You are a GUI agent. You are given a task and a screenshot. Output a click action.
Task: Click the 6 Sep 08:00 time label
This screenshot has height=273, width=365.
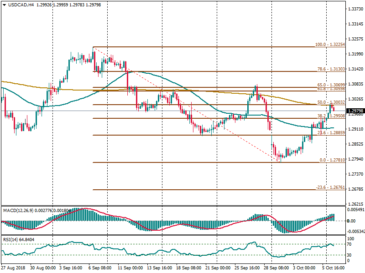point(100,269)
